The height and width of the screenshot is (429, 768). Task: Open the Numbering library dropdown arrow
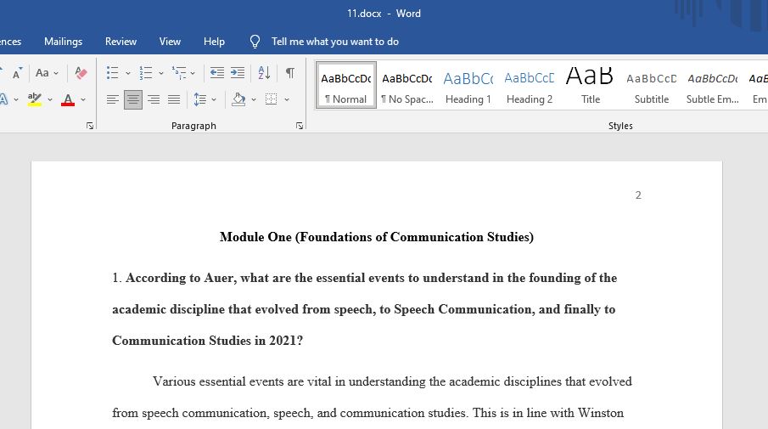point(160,73)
